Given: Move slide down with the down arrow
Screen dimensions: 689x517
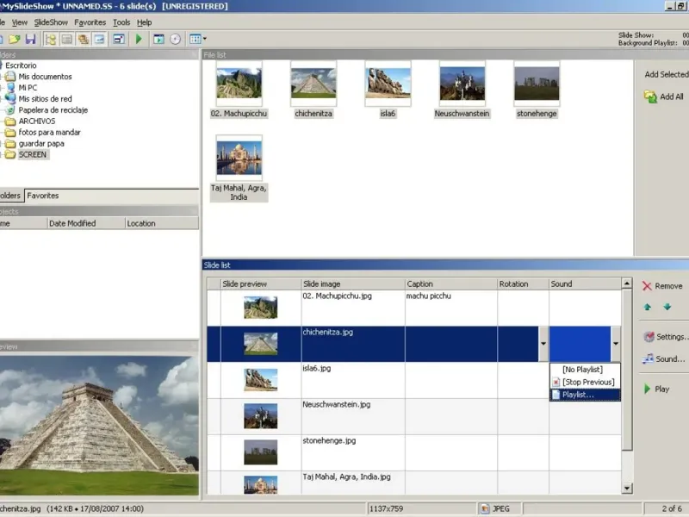Looking at the screenshot, I should click(666, 307).
